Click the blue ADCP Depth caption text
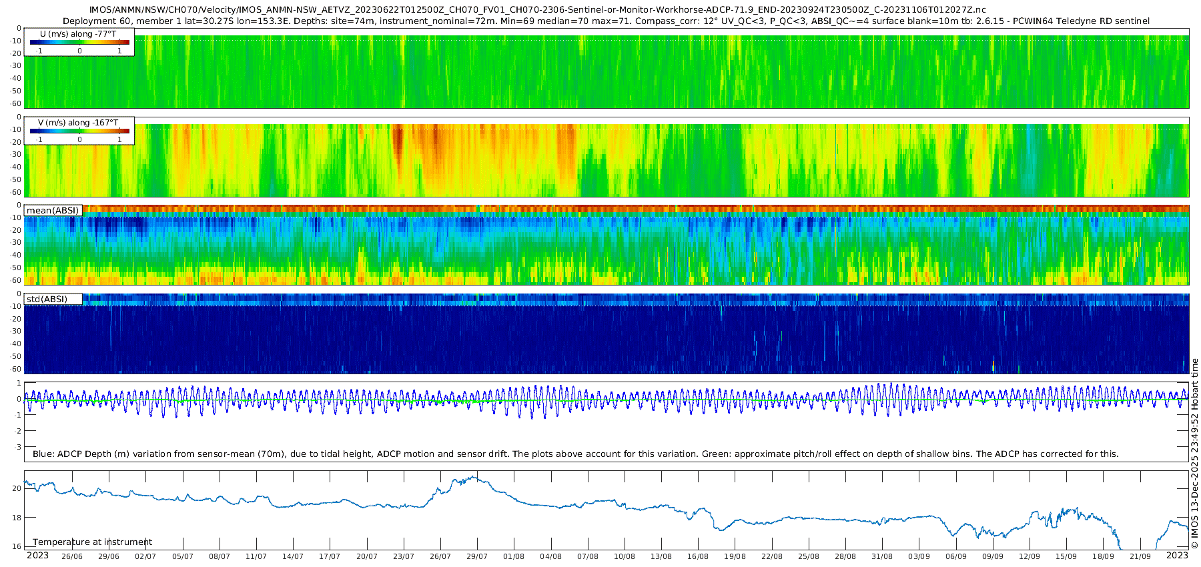Image resolution: width=1201 pixels, height=567 pixels. tap(575, 454)
